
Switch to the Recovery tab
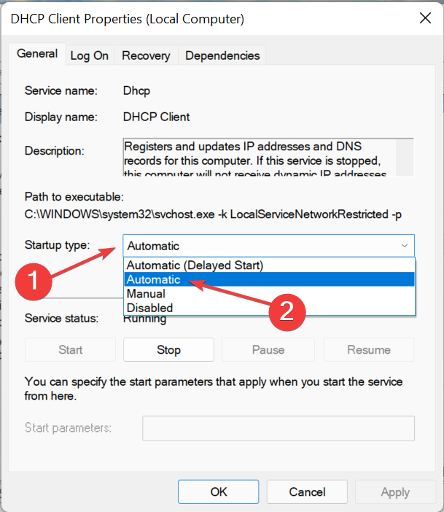pyautogui.click(x=146, y=55)
